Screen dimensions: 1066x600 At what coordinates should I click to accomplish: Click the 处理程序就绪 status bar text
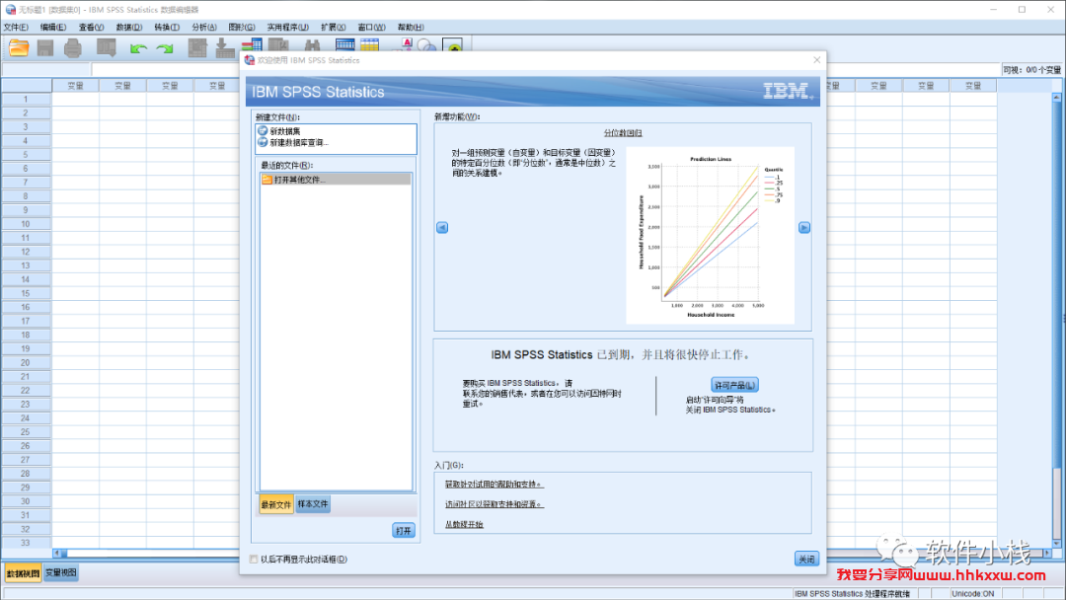tap(852, 594)
